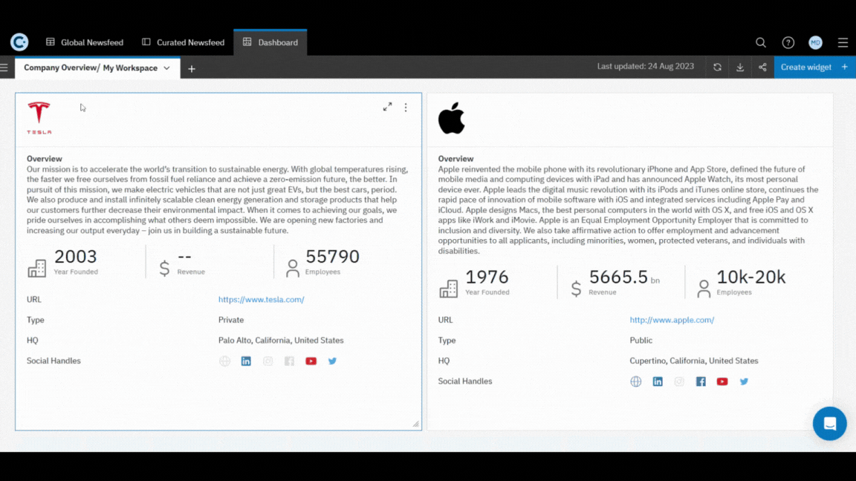Viewport: 856px width, 481px height.
Task: Click the MD user avatar
Action: pos(815,42)
